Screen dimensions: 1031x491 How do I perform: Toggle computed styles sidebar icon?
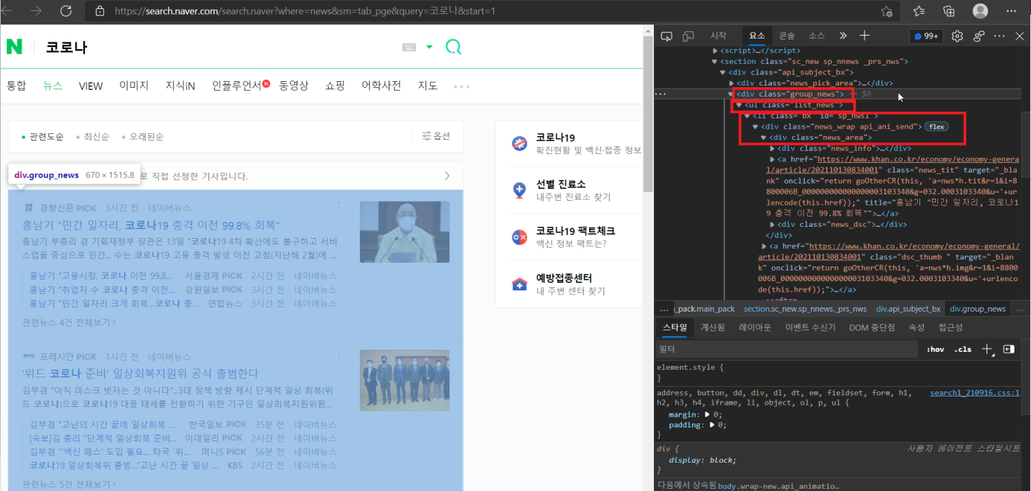tap(1009, 349)
